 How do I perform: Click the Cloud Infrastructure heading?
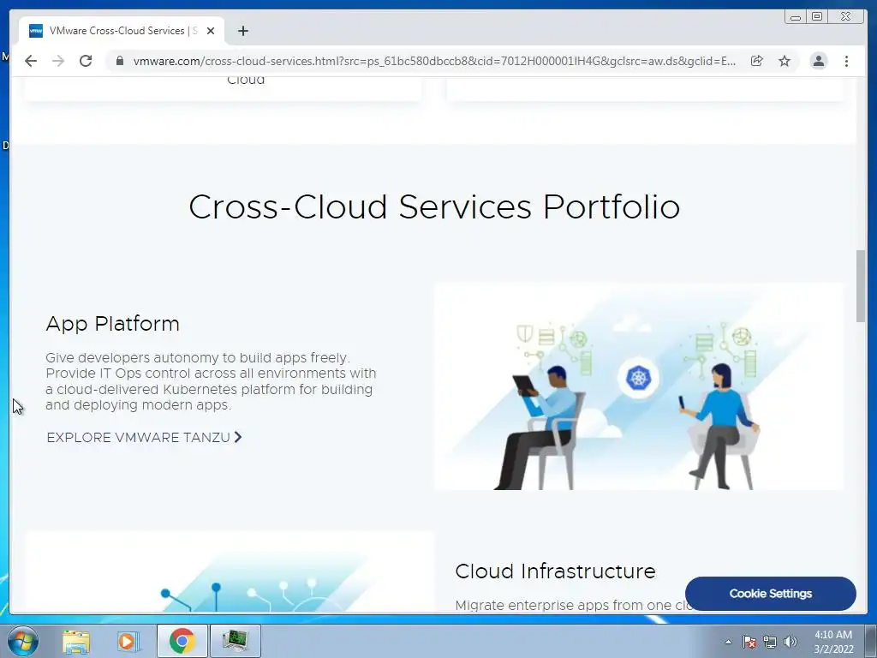coord(555,571)
